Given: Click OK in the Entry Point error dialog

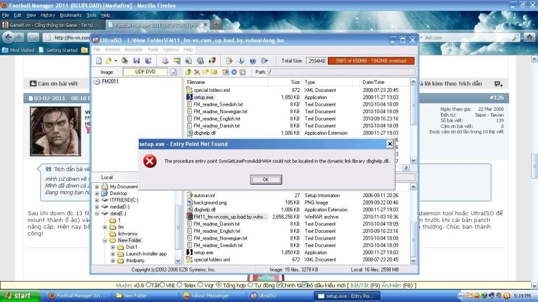Looking at the screenshot, I should tap(266, 180).
